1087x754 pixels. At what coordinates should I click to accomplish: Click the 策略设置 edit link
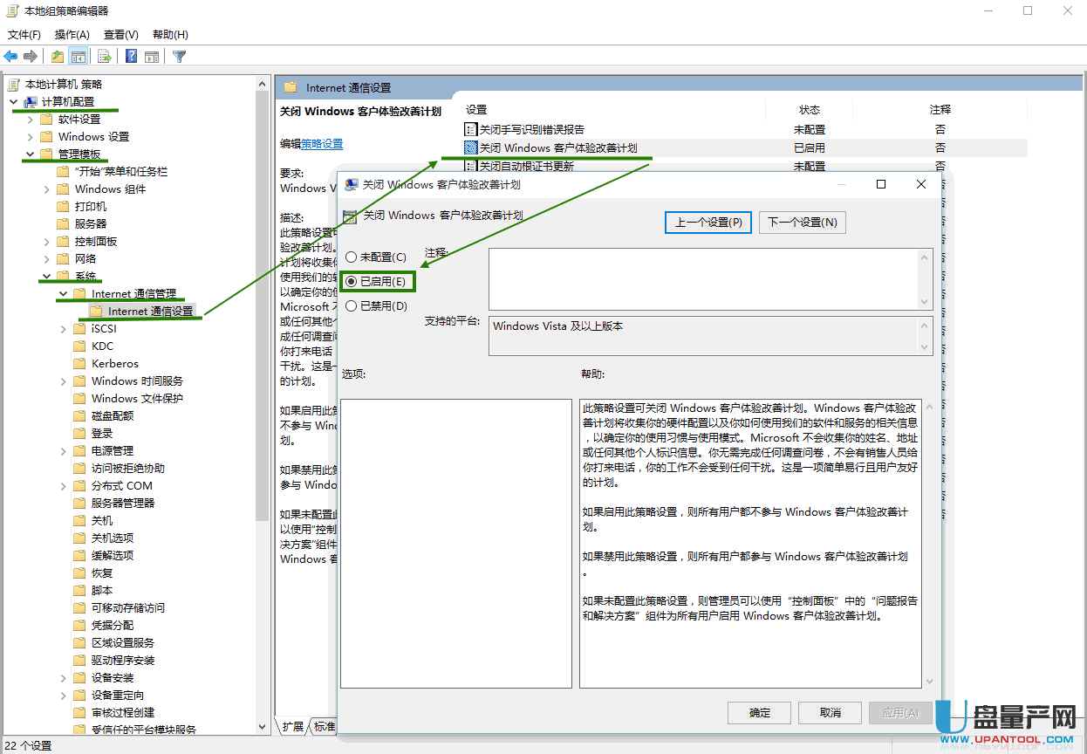322,144
